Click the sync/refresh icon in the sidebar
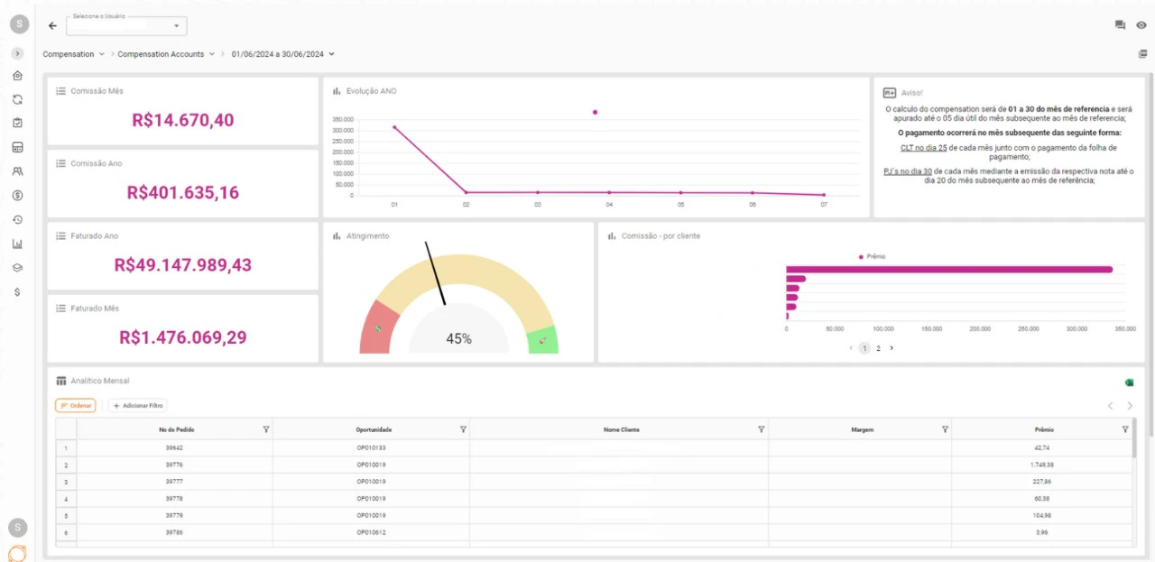 [x=17, y=99]
